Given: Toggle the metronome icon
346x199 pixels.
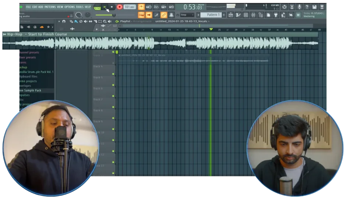Looking at the screenshot, I should click(141, 7).
